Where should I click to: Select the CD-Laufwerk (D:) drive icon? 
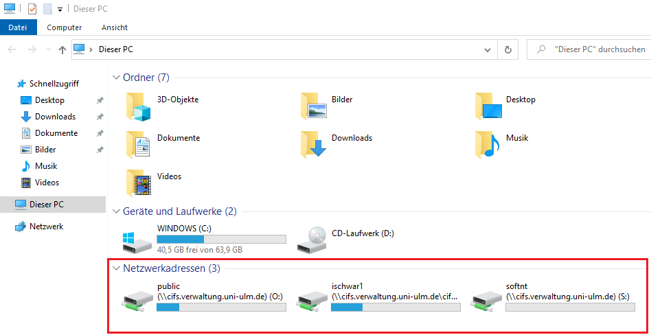pos(311,238)
